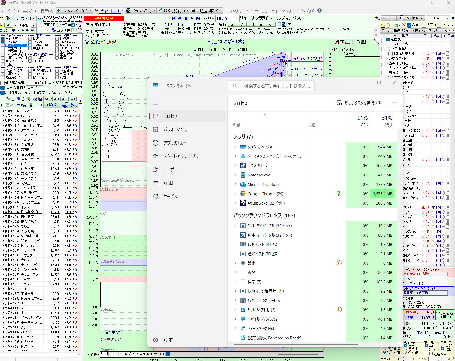Toggle the 日経225 checkbox
This screenshot has height=361, width=455.
(3, 39)
